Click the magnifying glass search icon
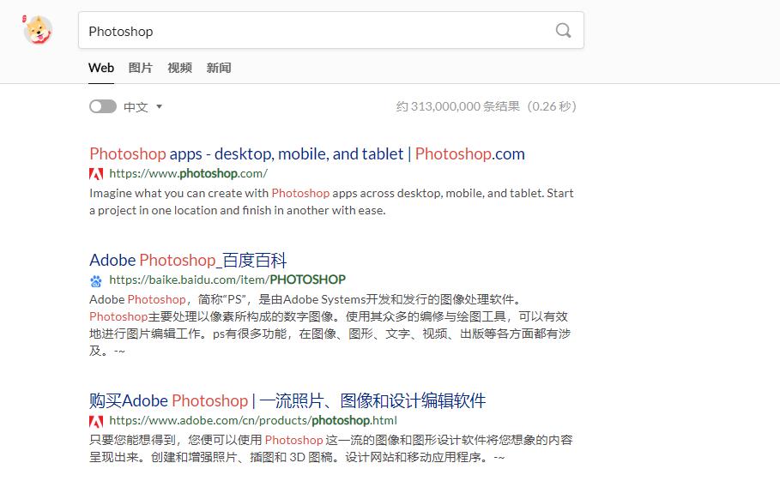Image resolution: width=780 pixels, height=481 pixels. point(563,31)
